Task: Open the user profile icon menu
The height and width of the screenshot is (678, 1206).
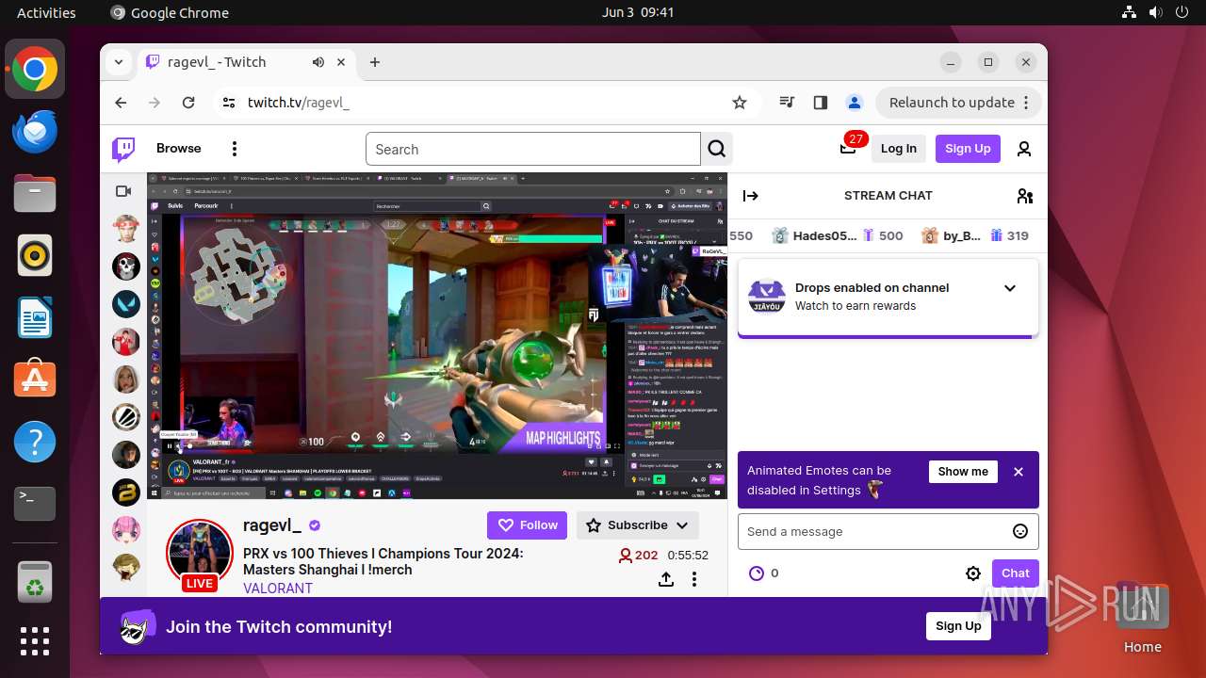Action: pyautogui.click(x=1024, y=149)
